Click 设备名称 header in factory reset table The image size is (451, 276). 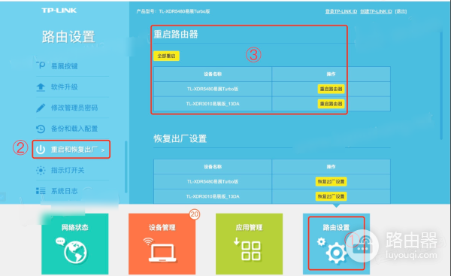coord(213,167)
